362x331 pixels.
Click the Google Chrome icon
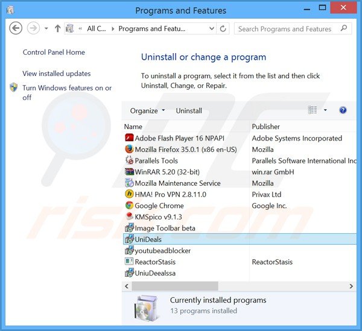tap(129, 205)
